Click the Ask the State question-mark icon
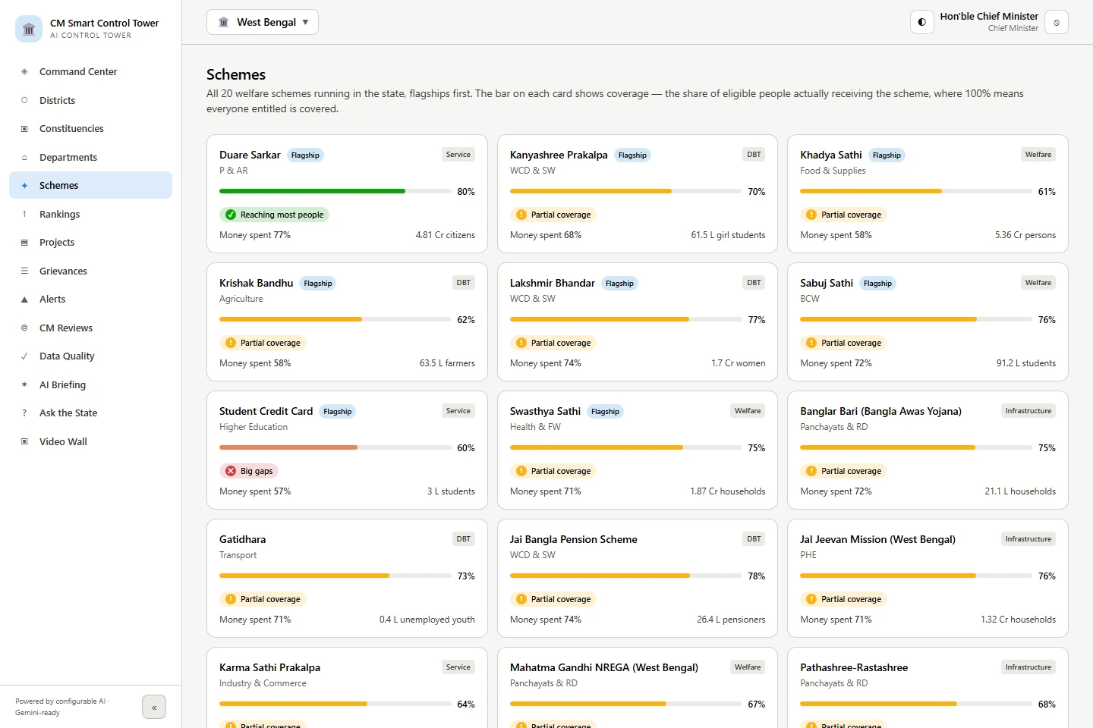Image resolution: width=1093 pixels, height=728 pixels. [x=24, y=413]
